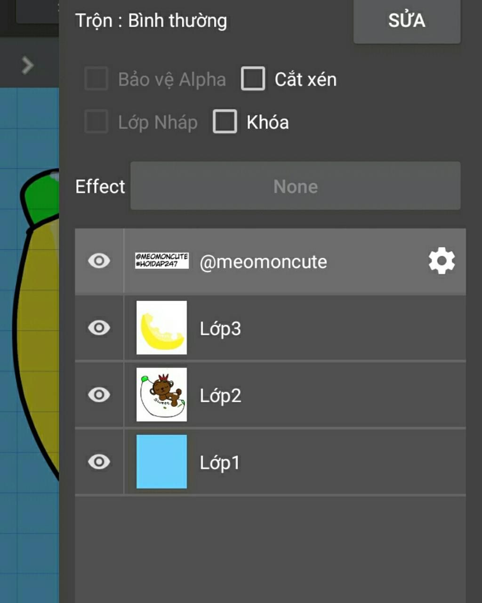482x603 pixels.
Task: Open blend mode Trộn: Bình thường
Action: [x=151, y=21]
